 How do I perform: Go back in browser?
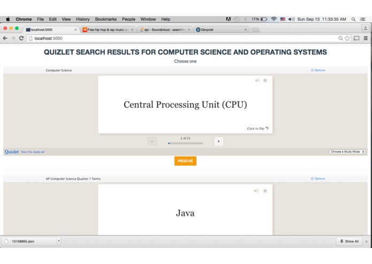pyautogui.click(x=5, y=38)
